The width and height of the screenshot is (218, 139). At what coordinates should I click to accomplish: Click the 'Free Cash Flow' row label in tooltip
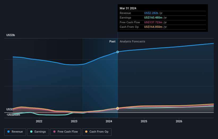pyautogui.click(x=130, y=22)
